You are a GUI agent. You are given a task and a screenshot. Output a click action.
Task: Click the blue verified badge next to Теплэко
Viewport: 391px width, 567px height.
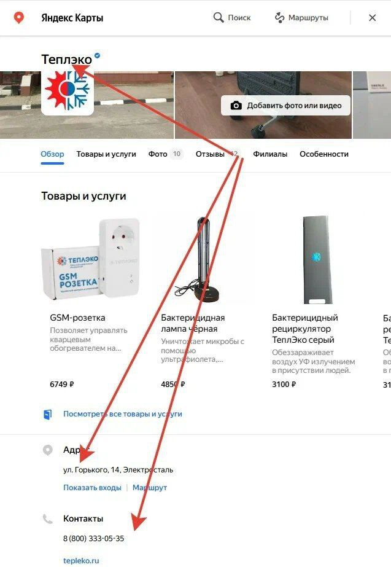click(x=97, y=56)
